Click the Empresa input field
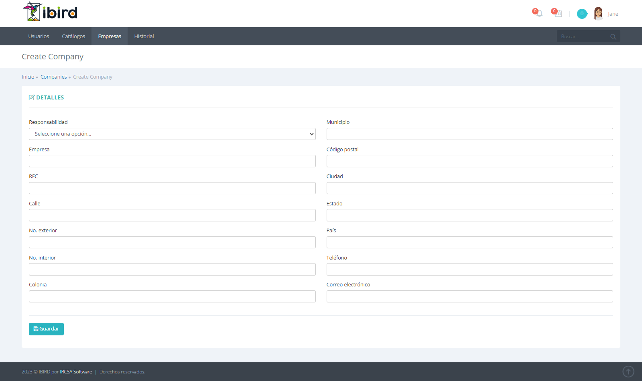Viewport: 642px width, 381px height. coord(172,161)
